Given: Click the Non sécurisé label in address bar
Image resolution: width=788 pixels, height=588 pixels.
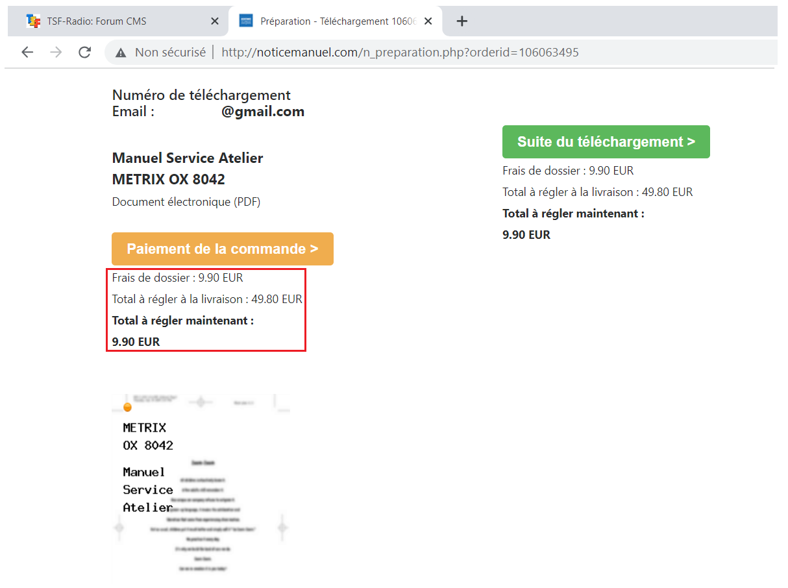Looking at the screenshot, I should pyautogui.click(x=170, y=53).
